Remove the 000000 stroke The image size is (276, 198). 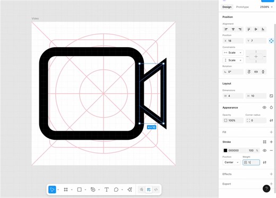point(271,150)
